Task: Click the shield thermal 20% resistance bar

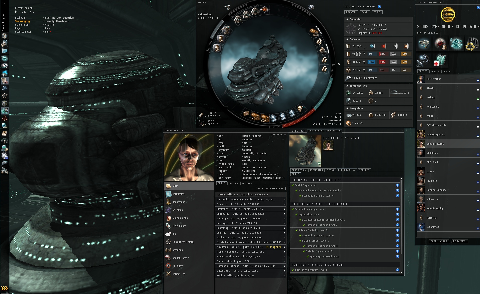Action: pos(384,54)
